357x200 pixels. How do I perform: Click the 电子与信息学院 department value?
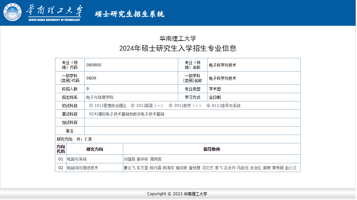[x=100, y=98]
